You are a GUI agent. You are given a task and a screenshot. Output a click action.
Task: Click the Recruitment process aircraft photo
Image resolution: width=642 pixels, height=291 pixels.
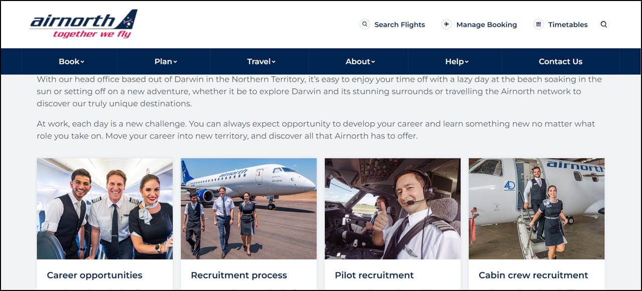(x=249, y=208)
